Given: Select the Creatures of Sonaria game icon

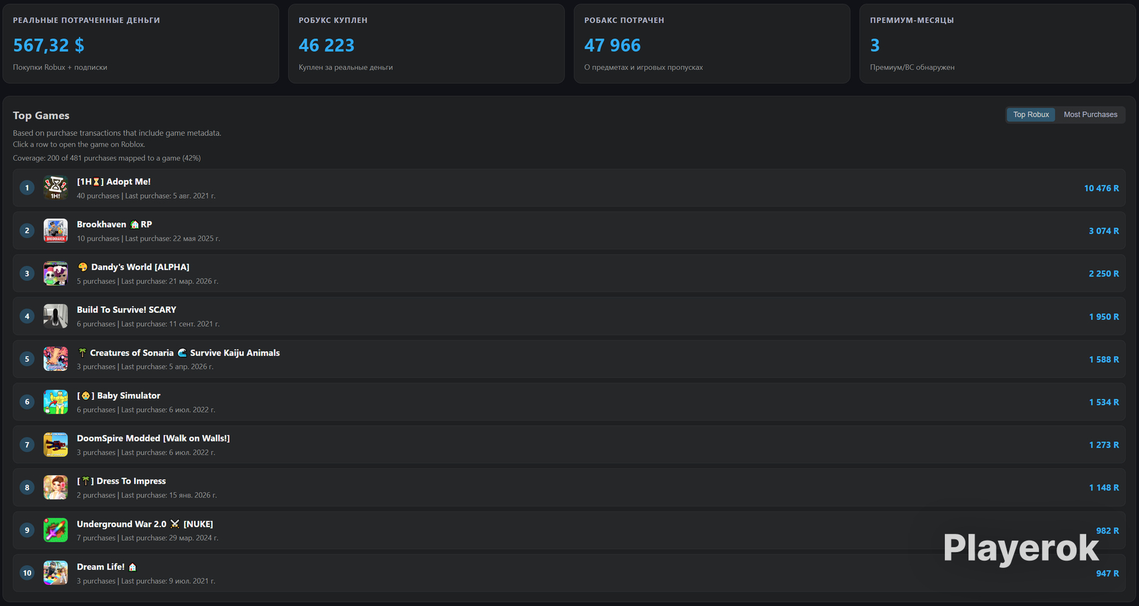Looking at the screenshot, I should click(x=55, y=359).
